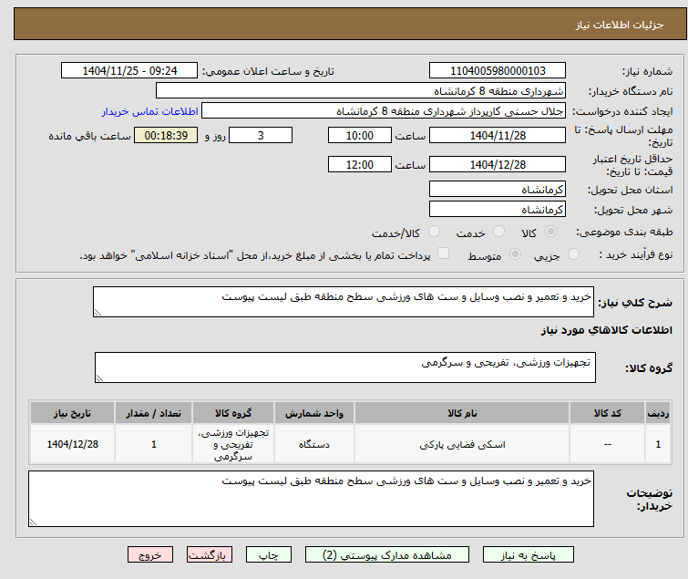Click the category cell تجهیزات ورزشی، تفریحی و سرگرمی in table
688x579 pixels.
click(x=233, y=444)
